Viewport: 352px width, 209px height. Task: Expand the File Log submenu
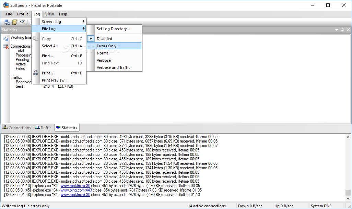click(59, 29)
